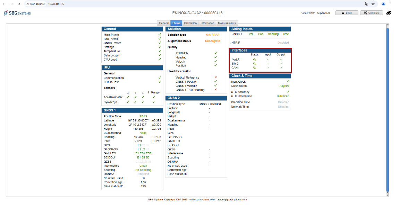Open the browser profile avatar
399x209 pixels.
[x=383, y=4]
